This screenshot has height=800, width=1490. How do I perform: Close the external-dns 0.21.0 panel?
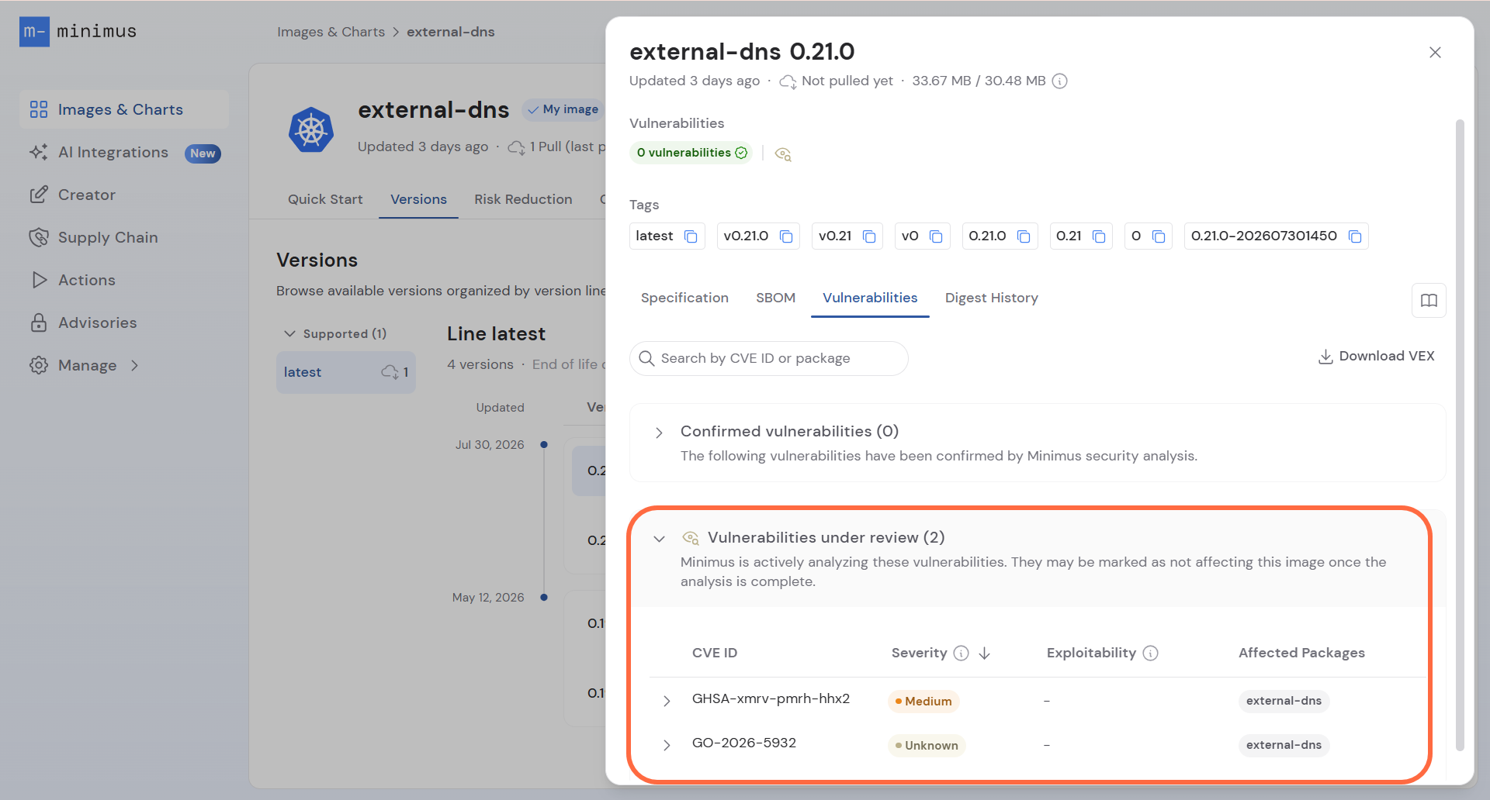[x=1435, y=52]
